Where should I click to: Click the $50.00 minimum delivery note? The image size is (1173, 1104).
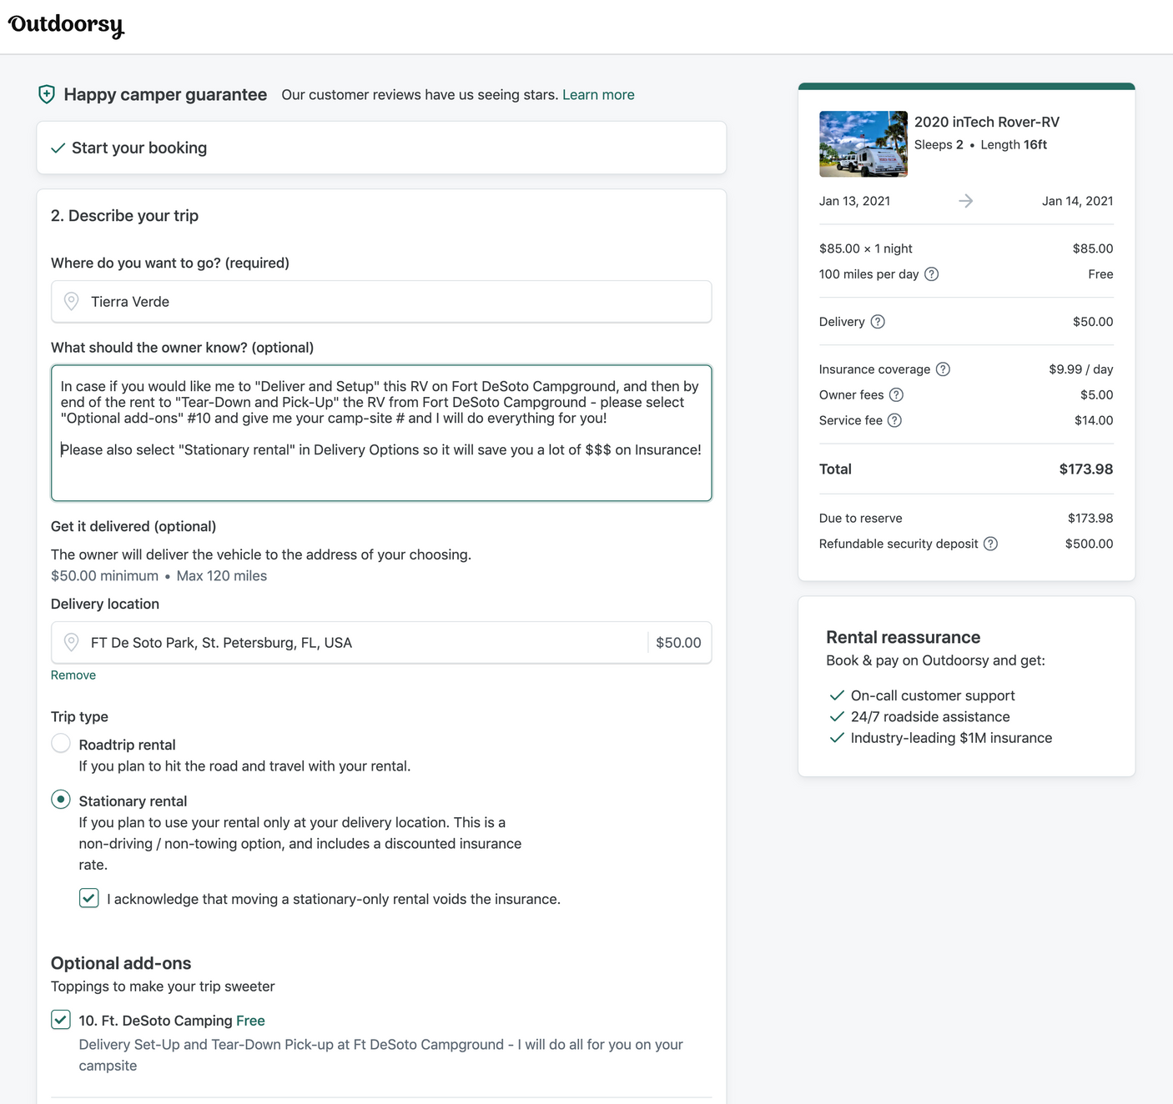point(104,576)
